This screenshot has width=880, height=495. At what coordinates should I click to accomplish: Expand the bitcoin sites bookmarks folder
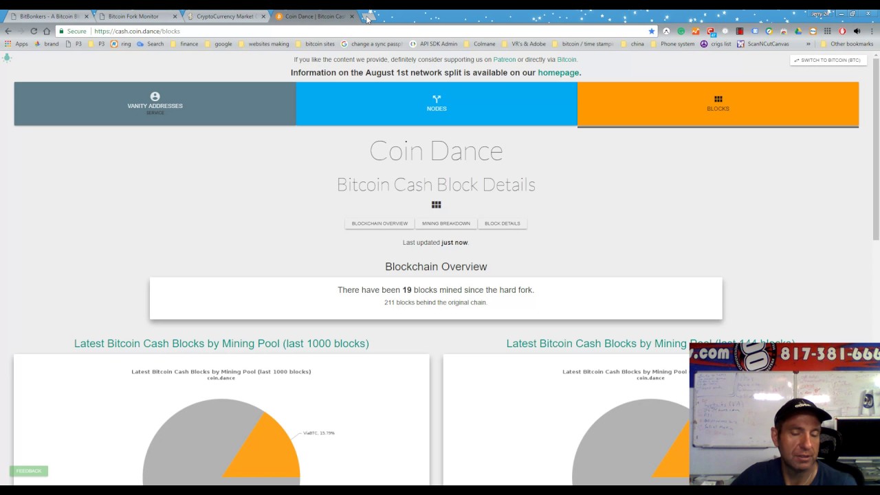[316, 44]
